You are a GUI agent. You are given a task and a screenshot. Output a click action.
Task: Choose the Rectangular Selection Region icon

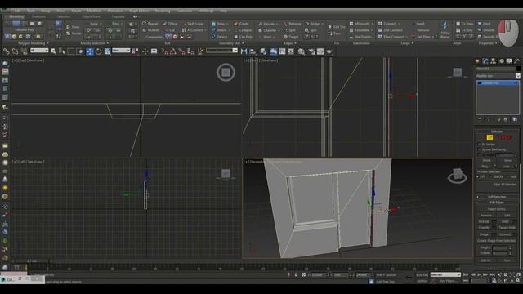click(71, 51)
